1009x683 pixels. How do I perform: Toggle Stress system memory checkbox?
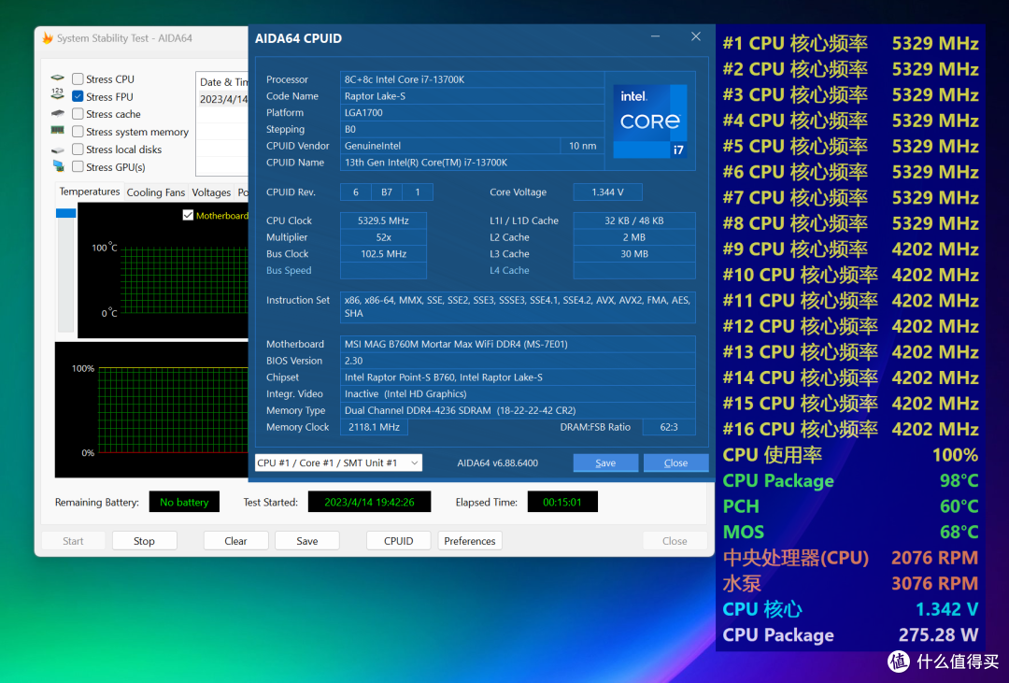tap(78, 132)
